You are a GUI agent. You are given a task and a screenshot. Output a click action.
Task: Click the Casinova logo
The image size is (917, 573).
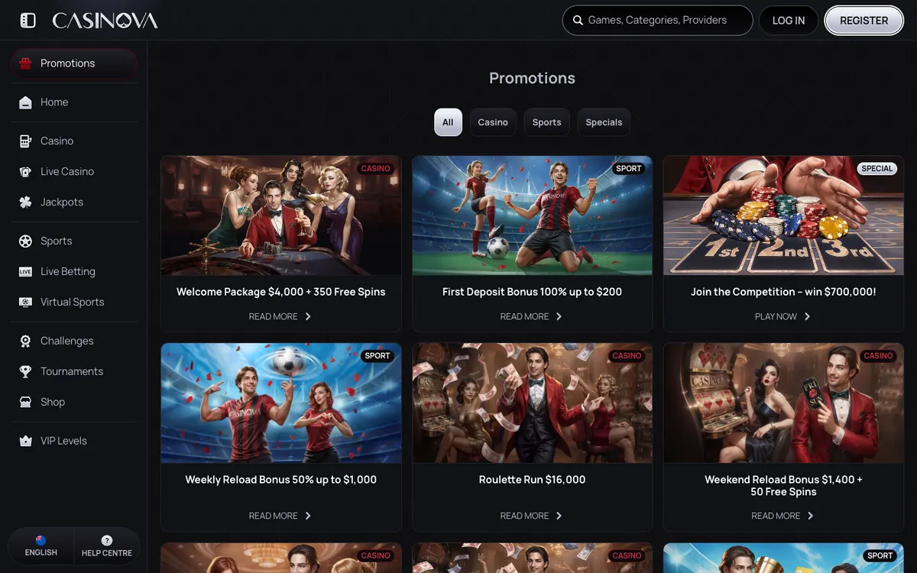105,21
